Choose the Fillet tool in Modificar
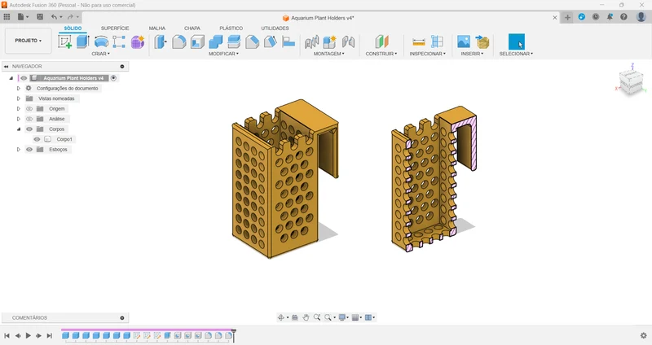652x345 pixels. pos(178,41)
